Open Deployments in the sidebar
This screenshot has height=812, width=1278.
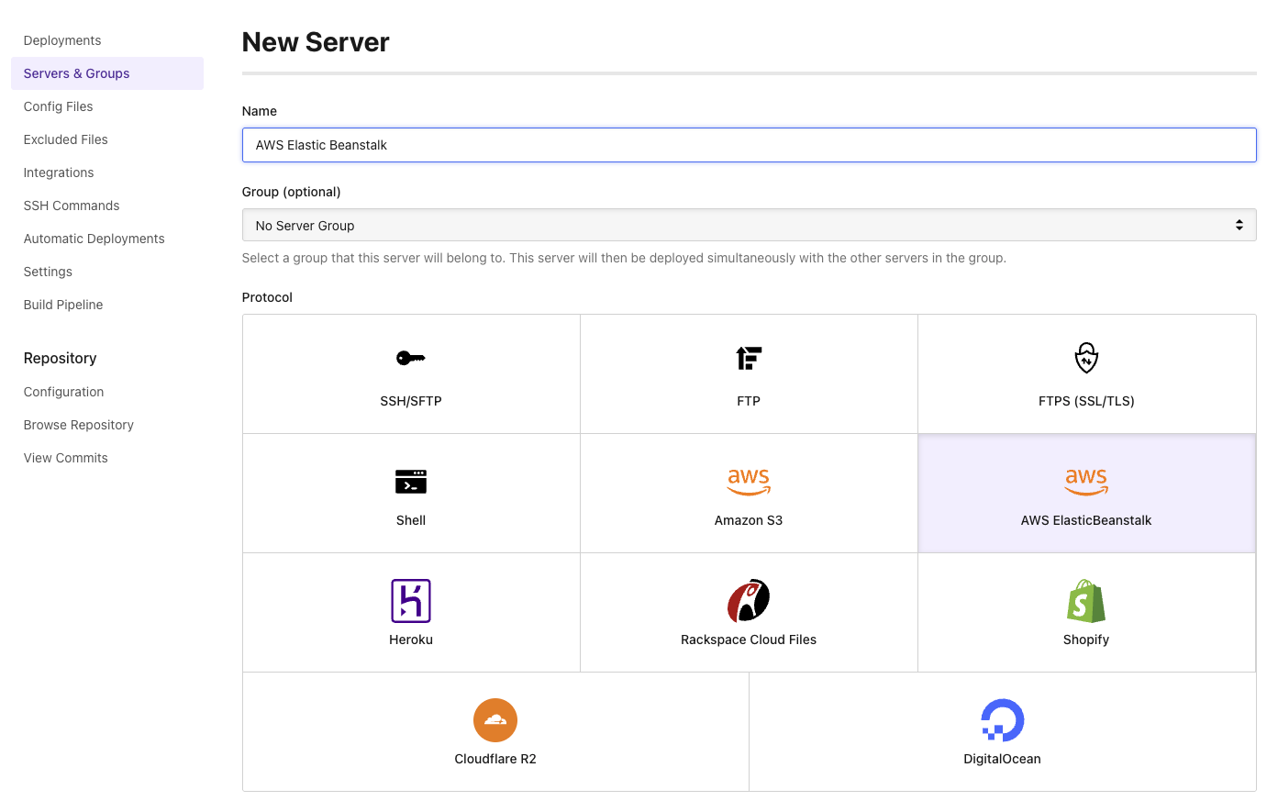62,40
